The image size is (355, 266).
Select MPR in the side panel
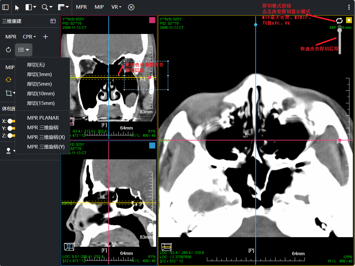point(11,37)
